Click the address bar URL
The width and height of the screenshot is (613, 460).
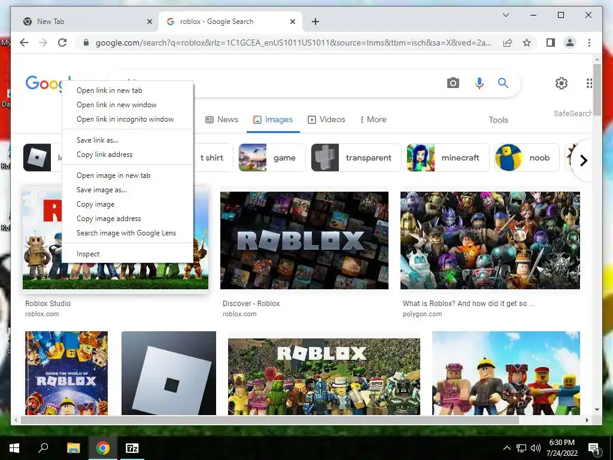[x=293, y=43]
